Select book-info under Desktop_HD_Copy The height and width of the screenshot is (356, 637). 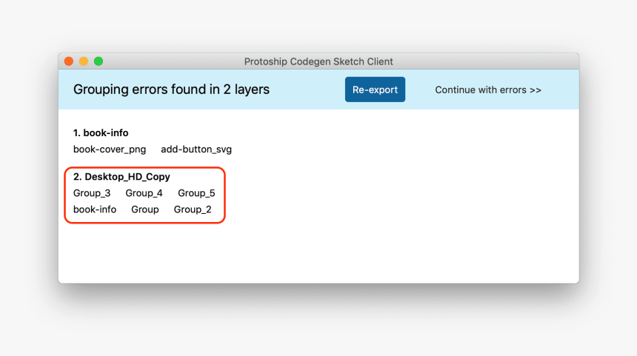95,209
